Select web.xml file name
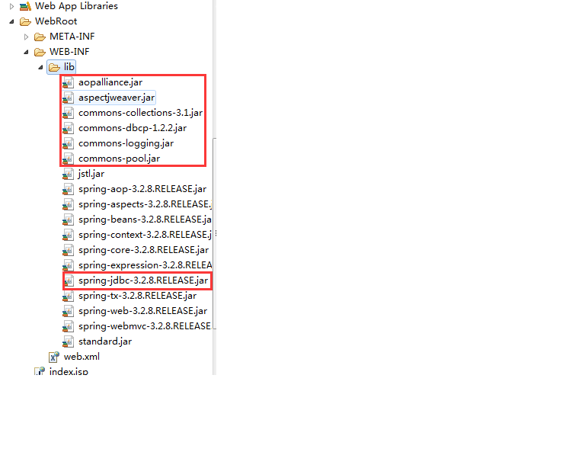Image resolution: width=585 pixels, height=468 pixels. pos(82,357)
